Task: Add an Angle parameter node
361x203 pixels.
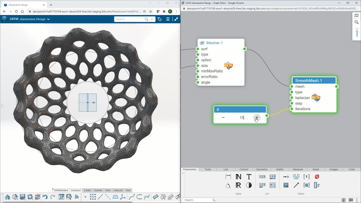Action: 228,185
